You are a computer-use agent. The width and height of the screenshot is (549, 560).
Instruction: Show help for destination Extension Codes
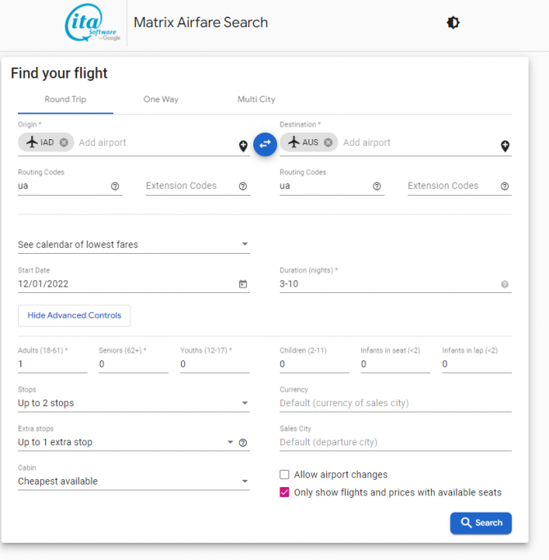[505, 186]
